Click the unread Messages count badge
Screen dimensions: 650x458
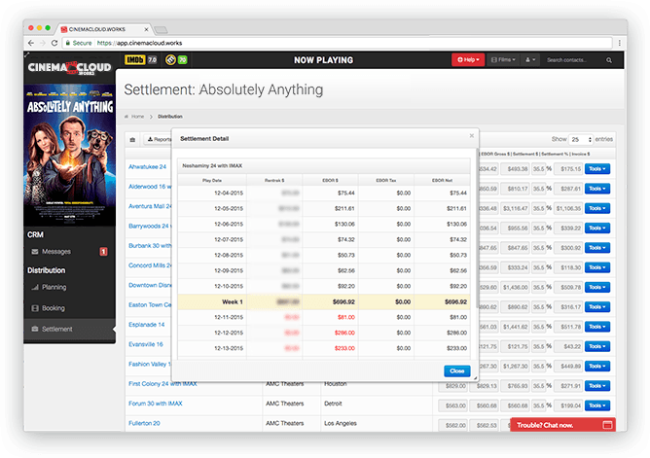[x=104, y=252]
